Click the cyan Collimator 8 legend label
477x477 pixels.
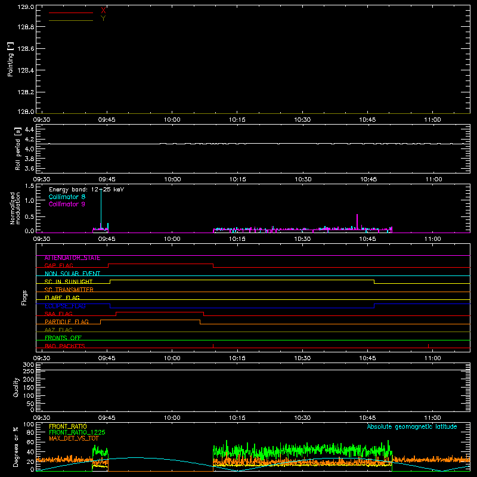[67, 197]
